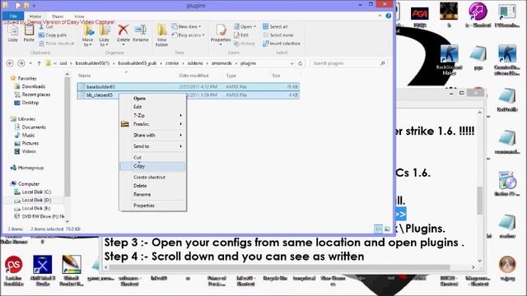Expand the FreeArc submenu
The image size is (527, 296).
[153, 124]
